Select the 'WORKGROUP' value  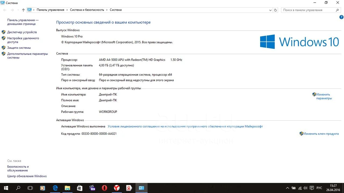(x=108, y=112)
